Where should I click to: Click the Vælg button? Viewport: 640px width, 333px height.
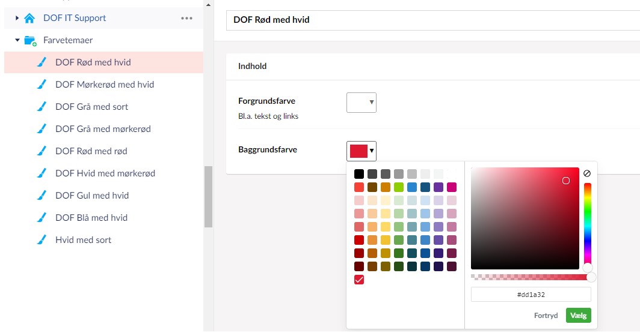579,316
